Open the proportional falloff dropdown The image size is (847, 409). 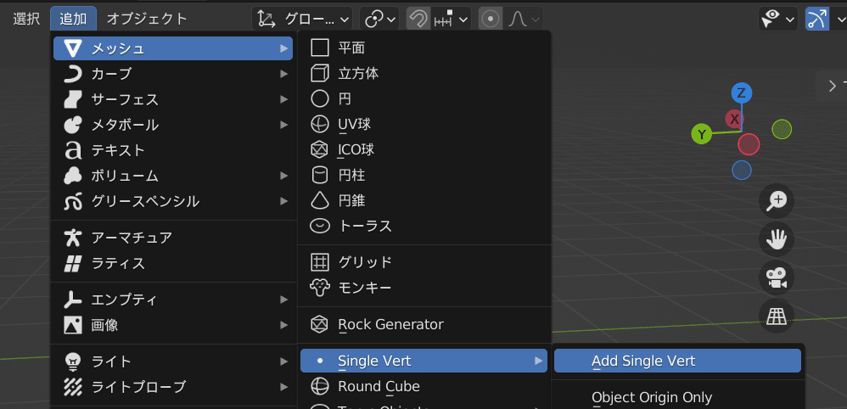tap(523, 20)
